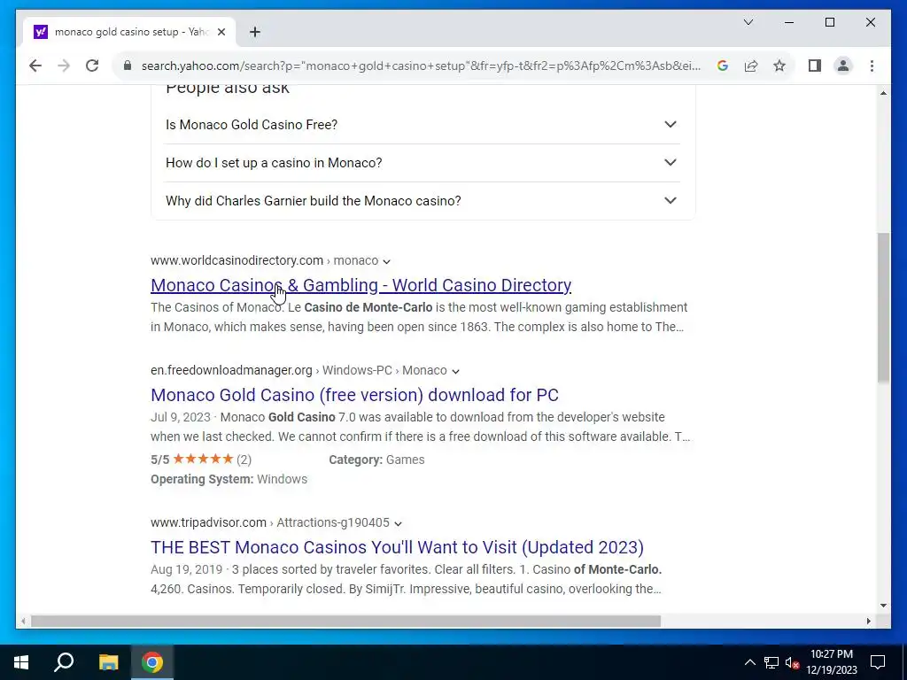
Task: Open THE BEST Monaco Casinos link
Action: pos(397,547)
